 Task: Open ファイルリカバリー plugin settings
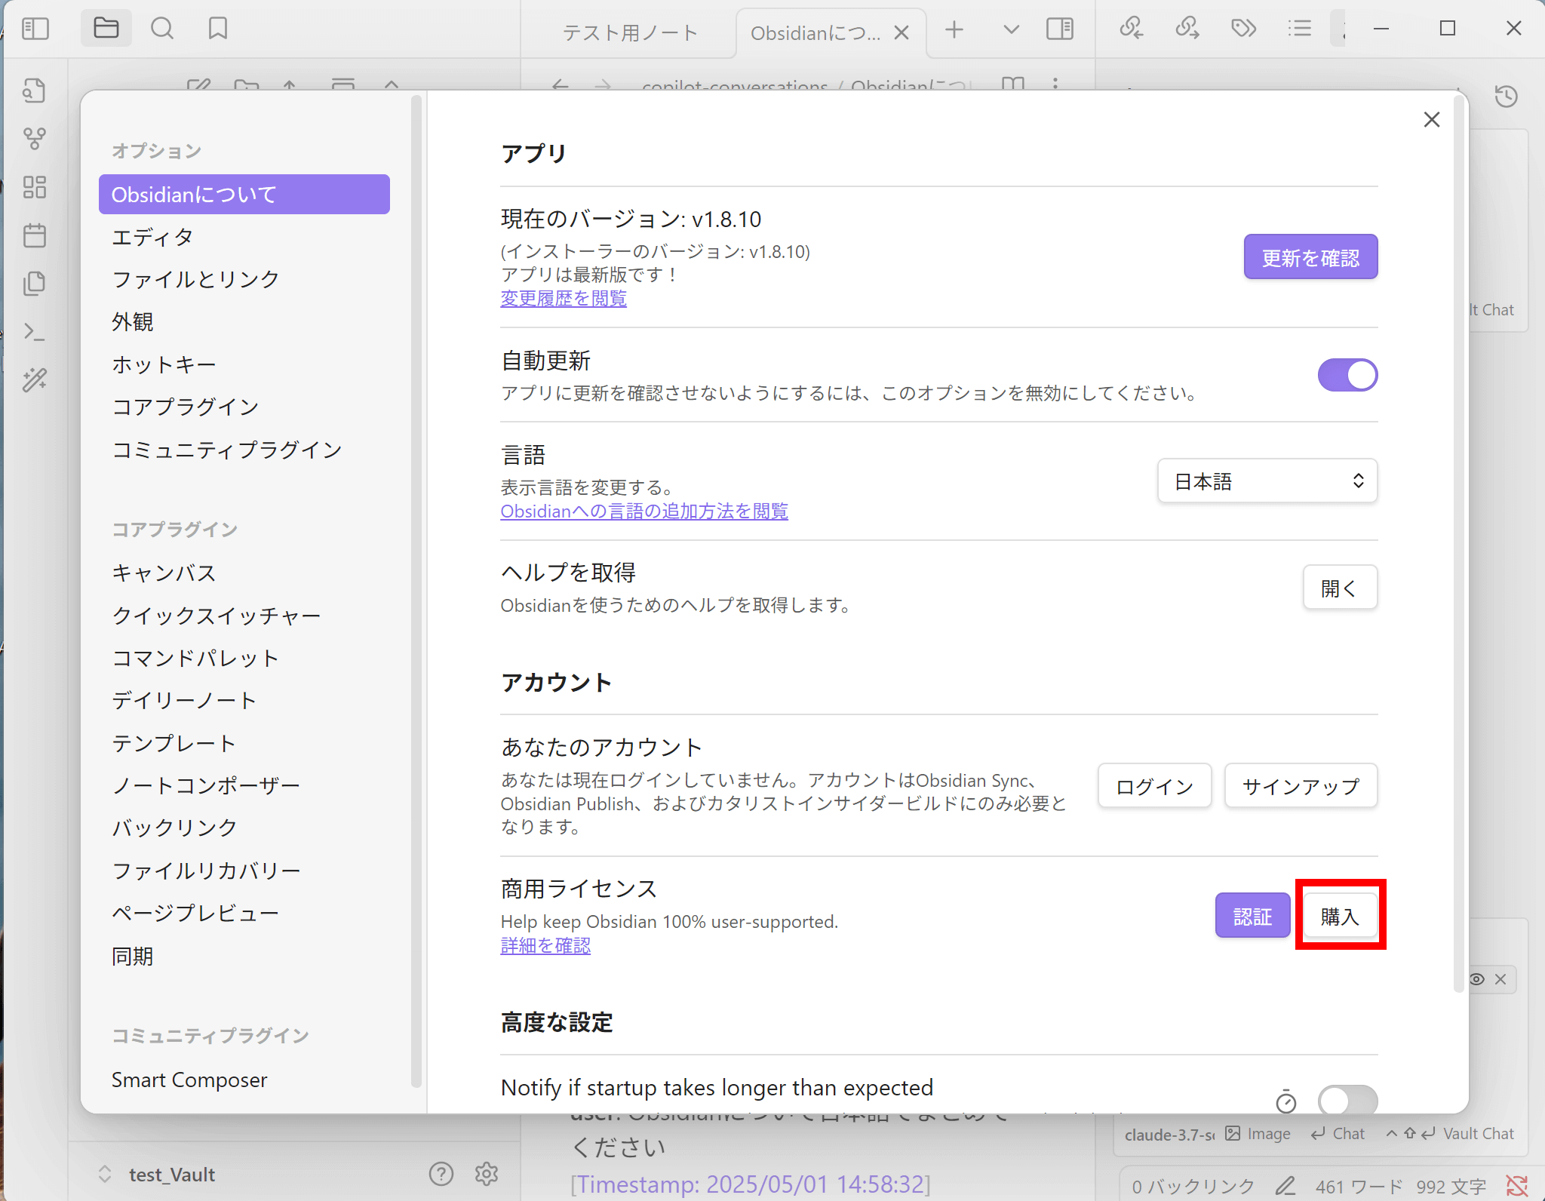click(x=244, y=871)
